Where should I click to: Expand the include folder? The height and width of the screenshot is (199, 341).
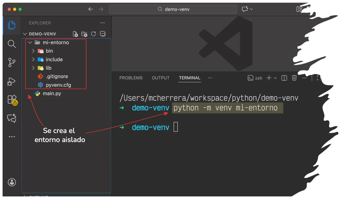[x=33, y=60]
